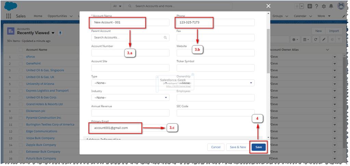Click the Save & New button
The image size is (350, 166).
coord(238,147)
